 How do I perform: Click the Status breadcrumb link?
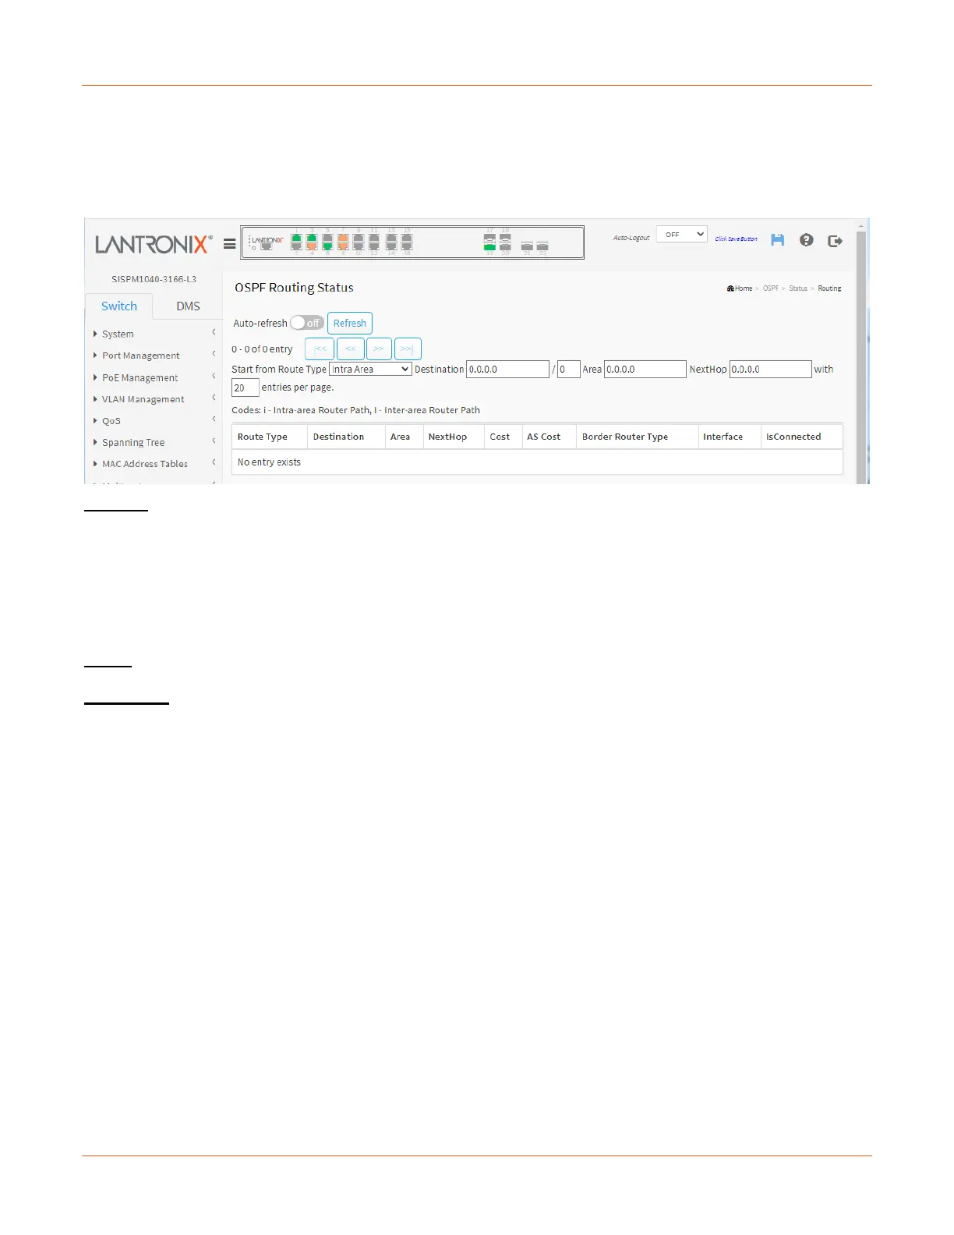[x=797, y=288]
